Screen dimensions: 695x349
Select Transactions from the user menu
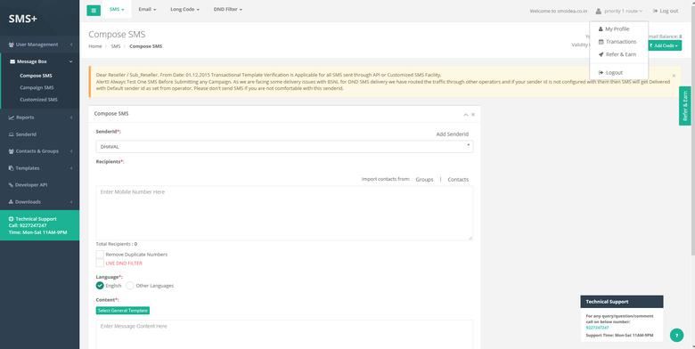coord(618,42)
